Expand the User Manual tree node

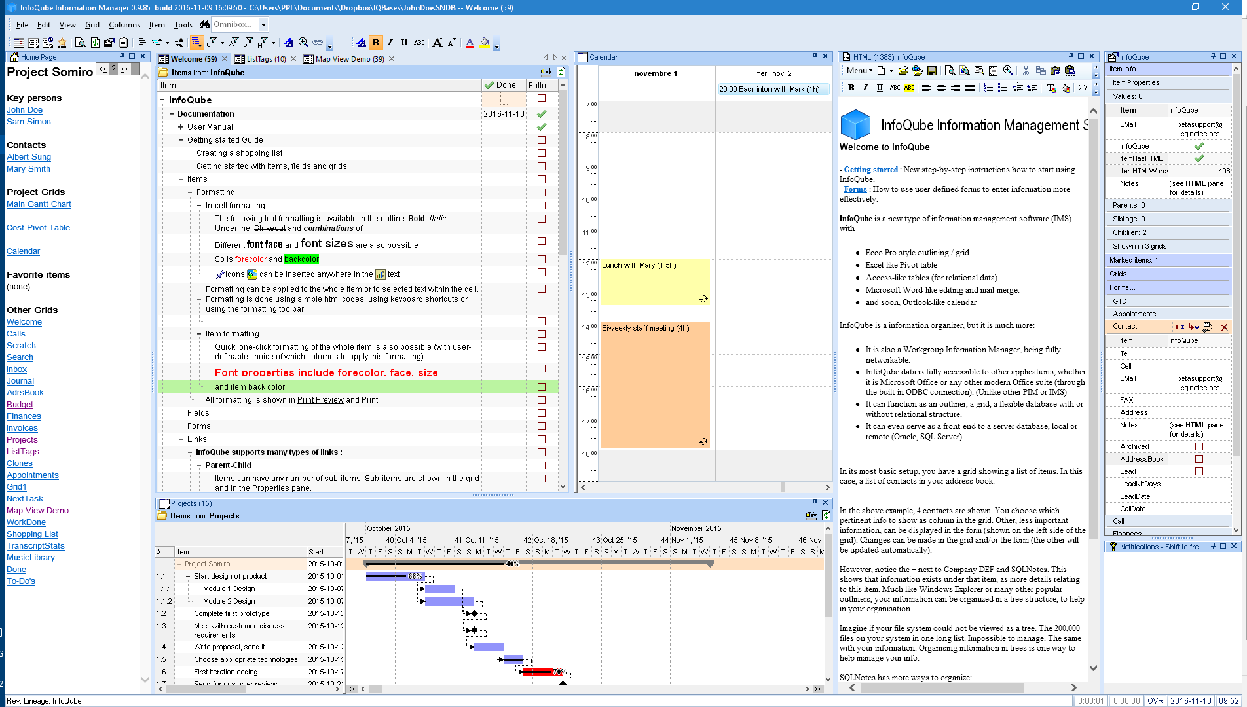point(181,127)
